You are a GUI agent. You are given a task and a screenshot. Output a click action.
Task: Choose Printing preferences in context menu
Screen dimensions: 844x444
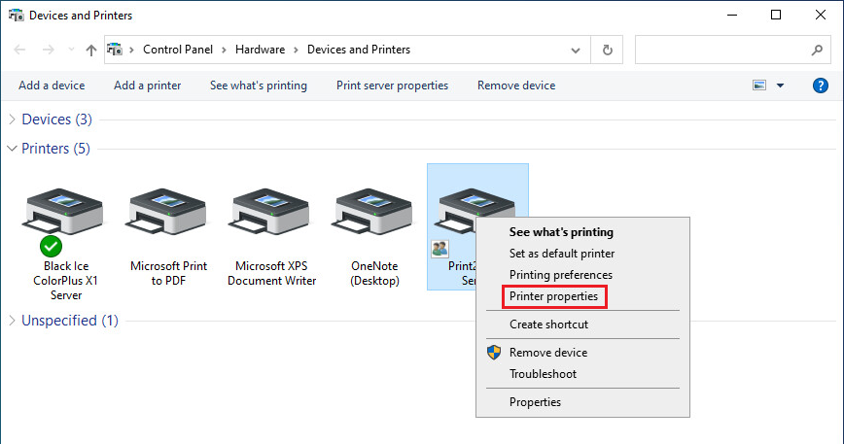[x=561, y=275]
